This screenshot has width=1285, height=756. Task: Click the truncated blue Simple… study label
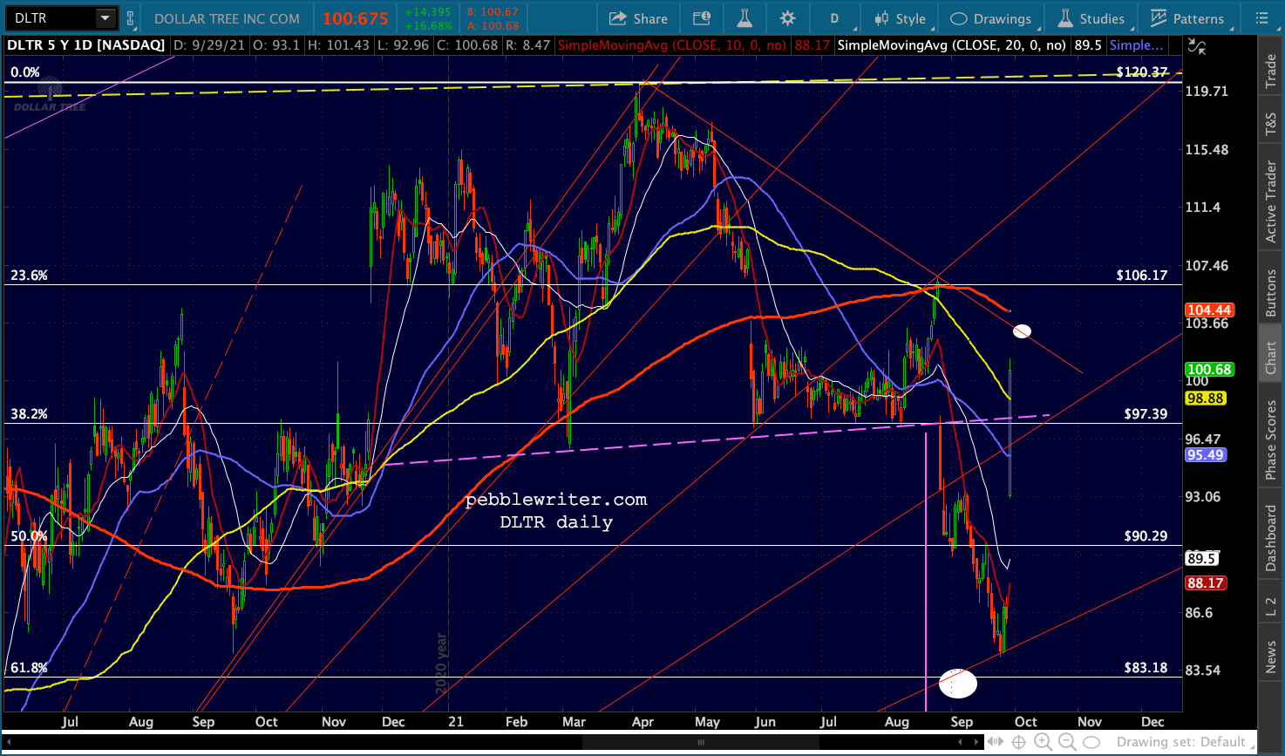[1137, 44]
